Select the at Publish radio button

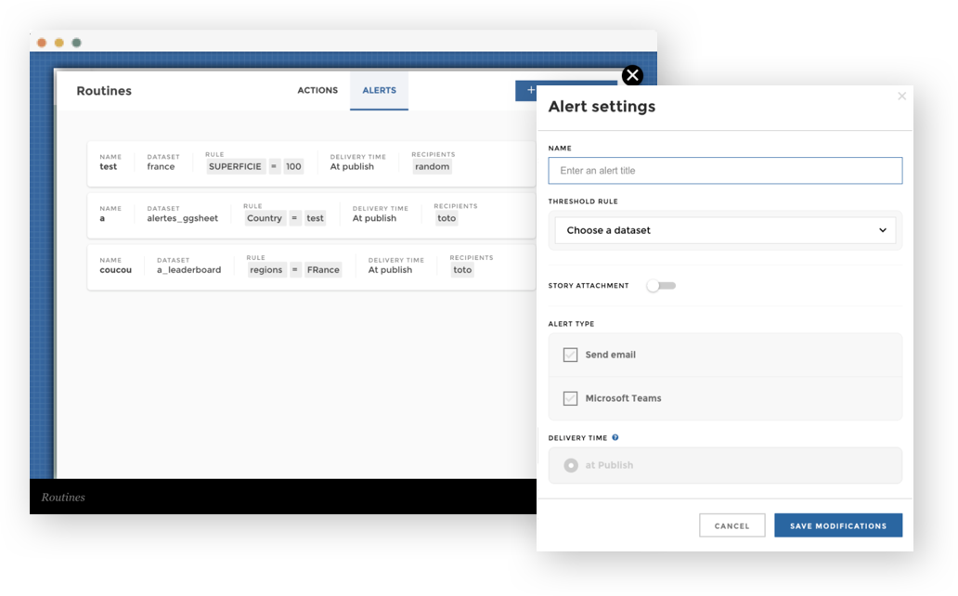coord(571,465)
